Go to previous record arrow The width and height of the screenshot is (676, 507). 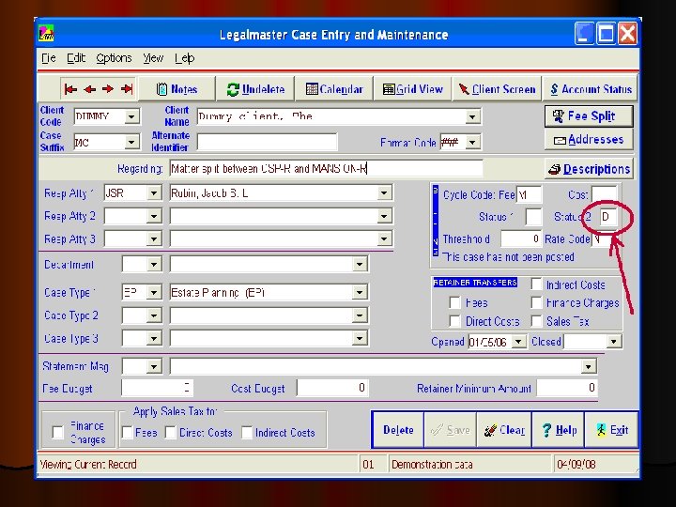pyautogui.click(x=90, y=89)
